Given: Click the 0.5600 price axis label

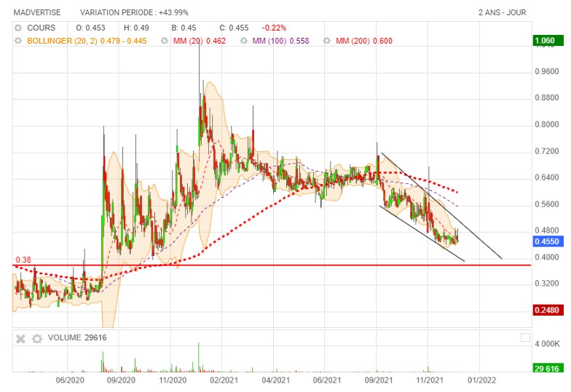Looking at the screenshot, I should 546,204.
